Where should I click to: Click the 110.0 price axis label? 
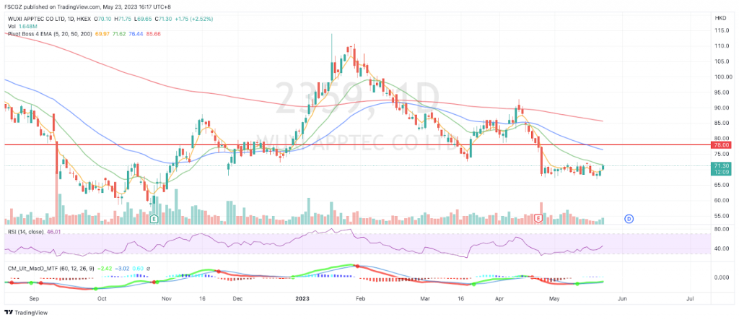click(721, 46)
